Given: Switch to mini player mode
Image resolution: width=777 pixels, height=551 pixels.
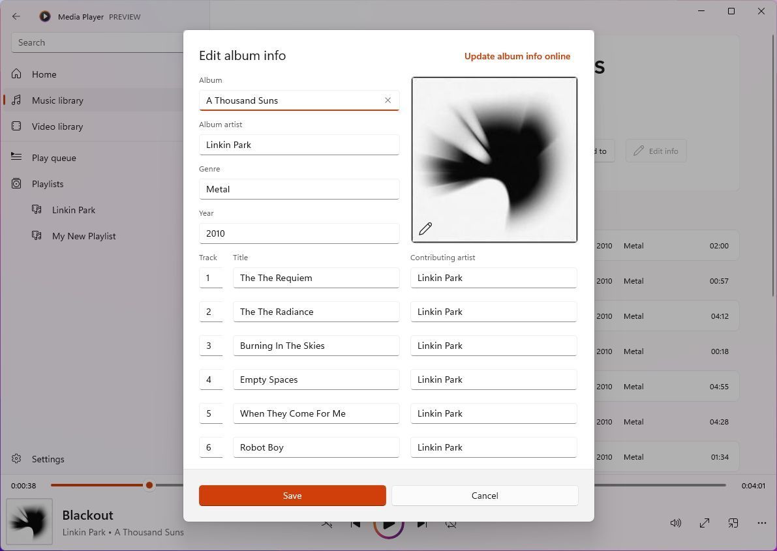Looking at the screenshot, I should click(x=733, y=523).
